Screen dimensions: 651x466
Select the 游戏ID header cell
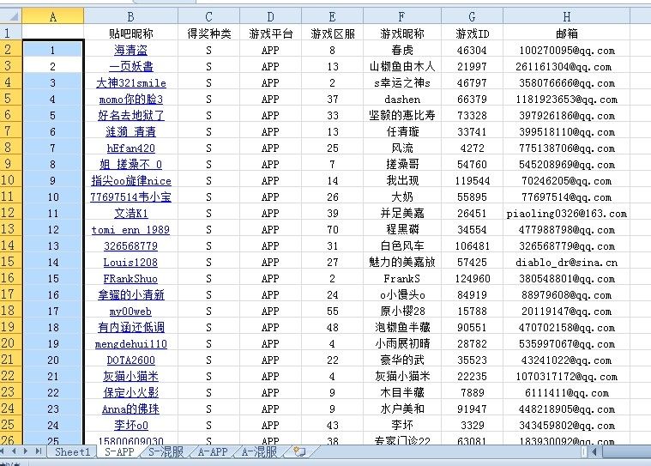click(x=472, y=33)
